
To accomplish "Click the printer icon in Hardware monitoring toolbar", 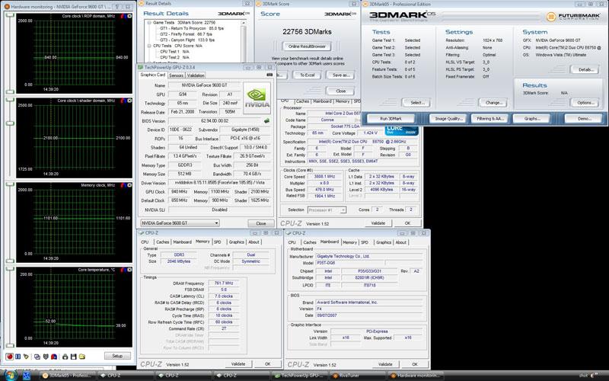I will coord(65,357).
